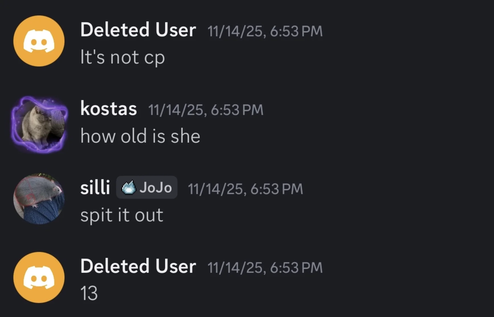Click the timestamp on the first message
Screen dimensions: 494x317
[265, 31]
